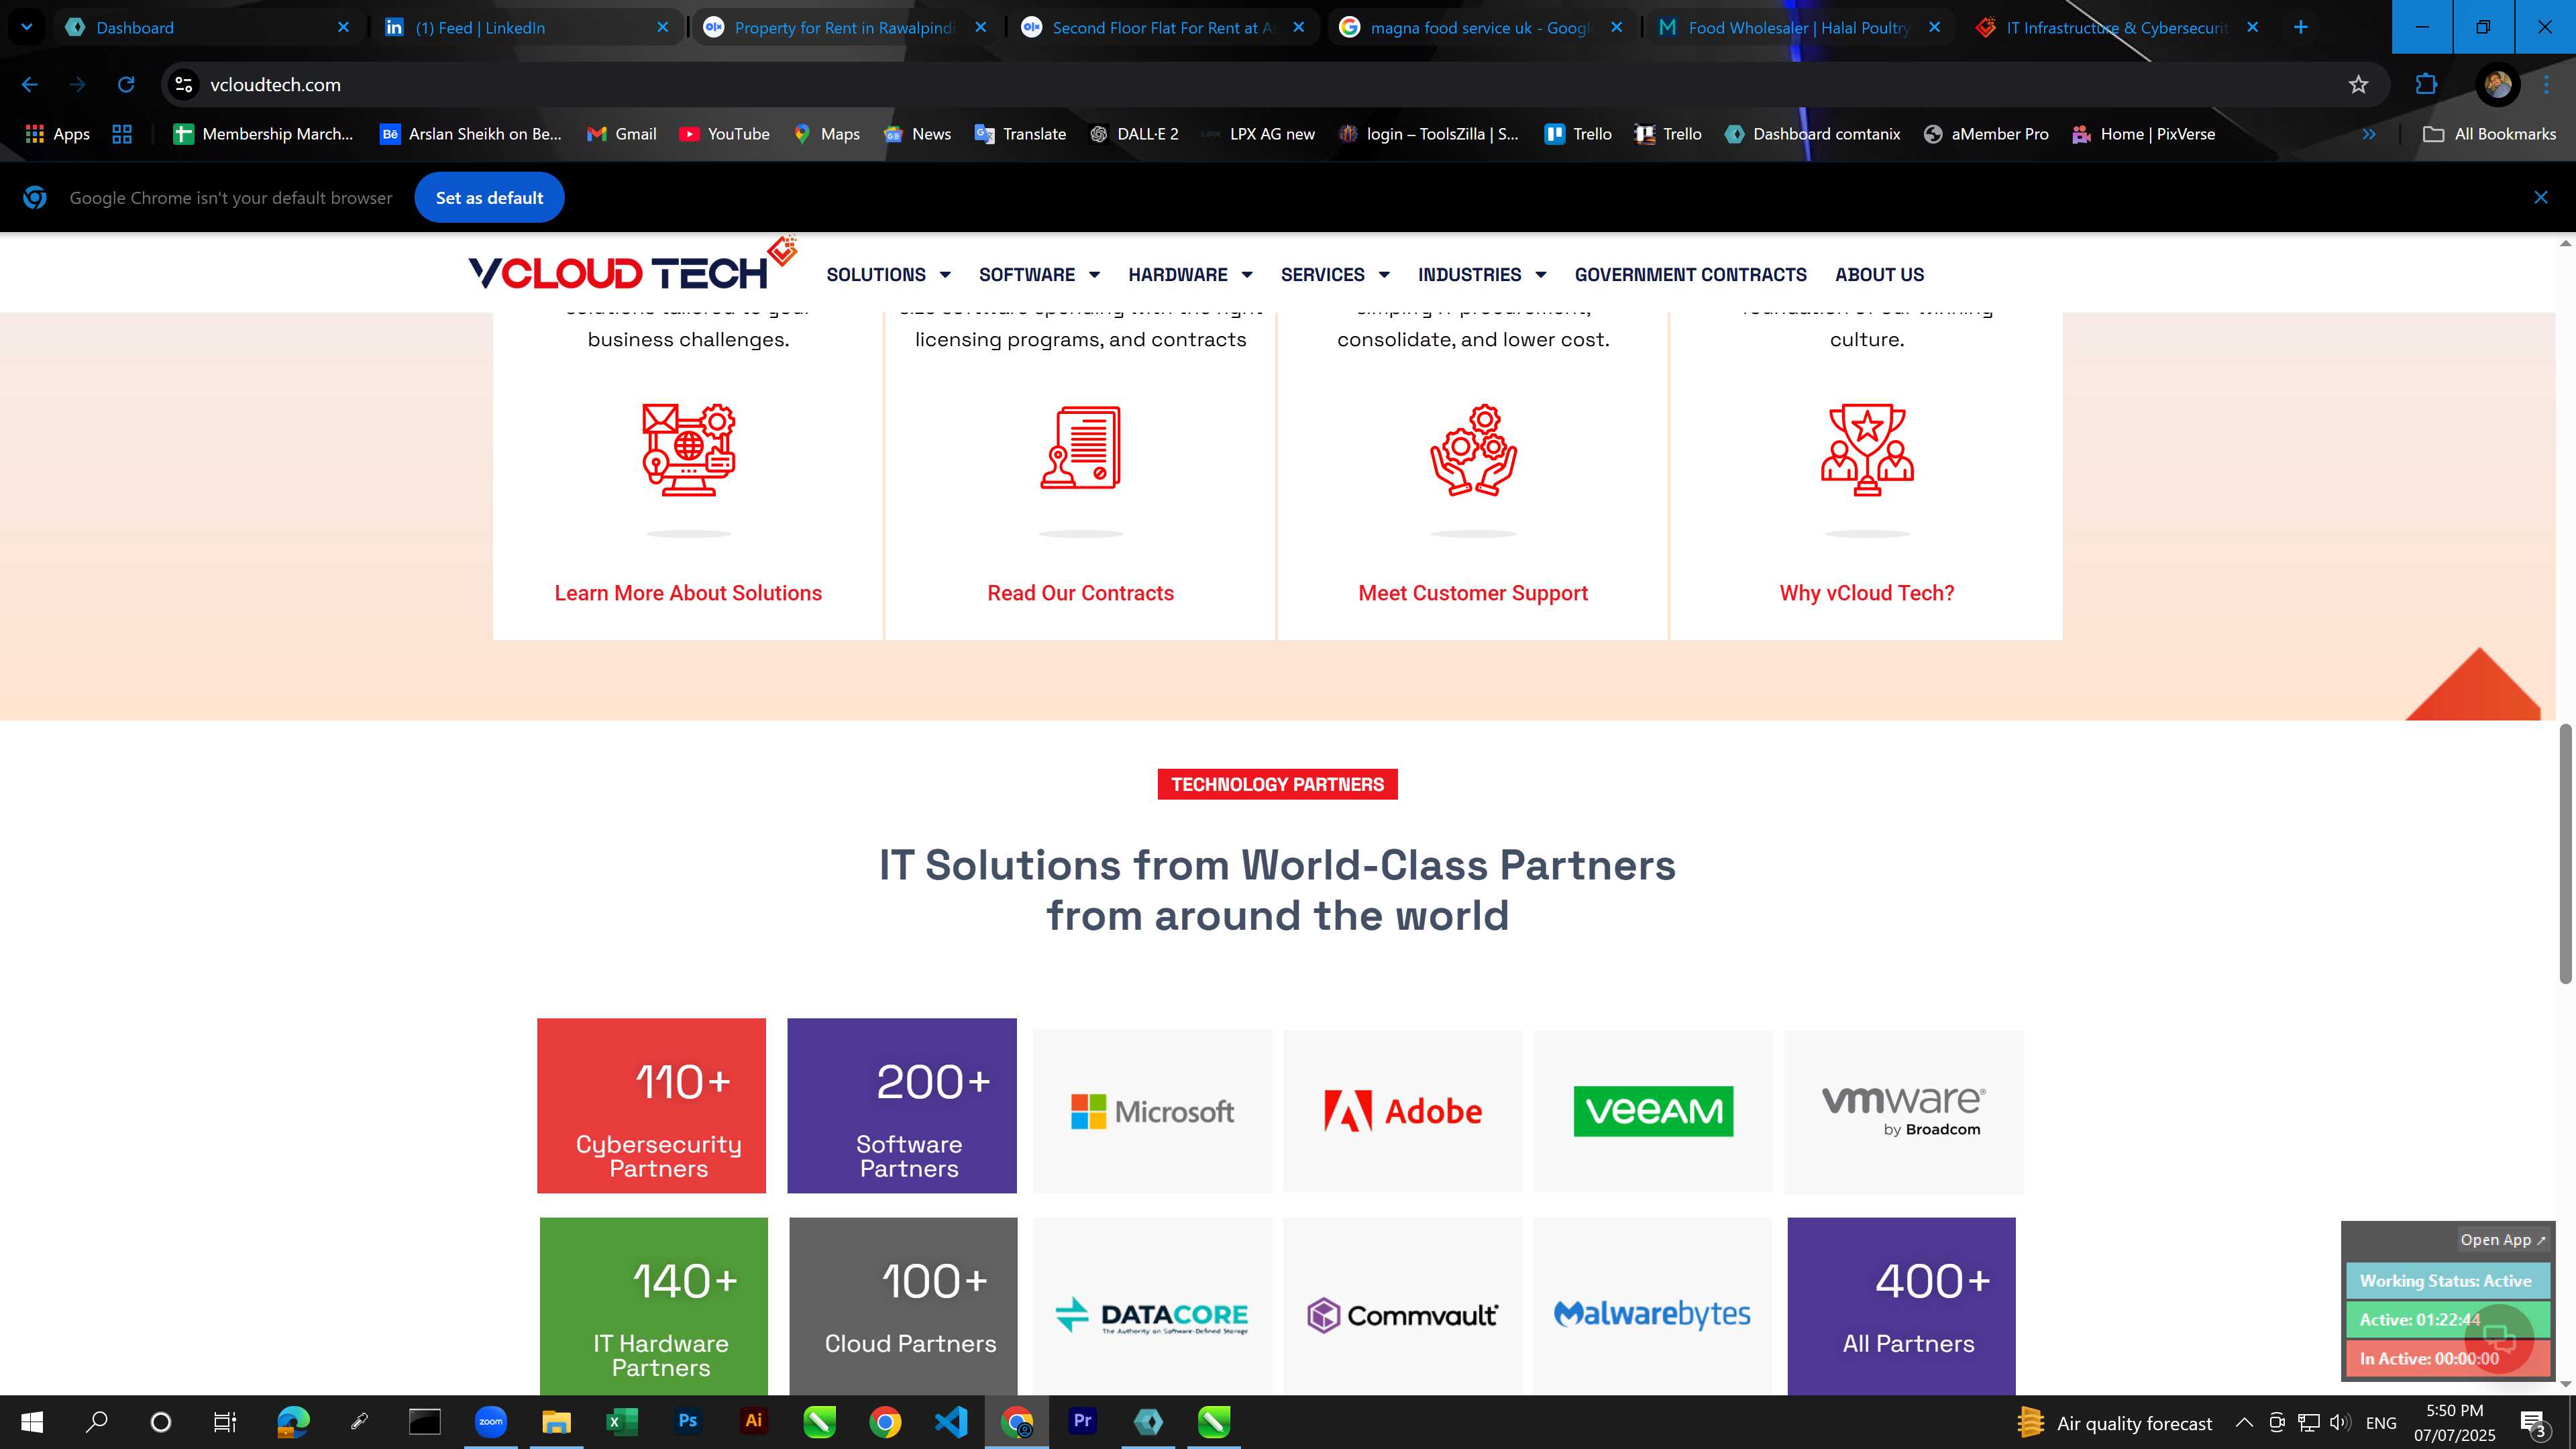Viewport: 2576px width, 1449px height.
Task: Open a new browser tab
Action: [2301, 27]
